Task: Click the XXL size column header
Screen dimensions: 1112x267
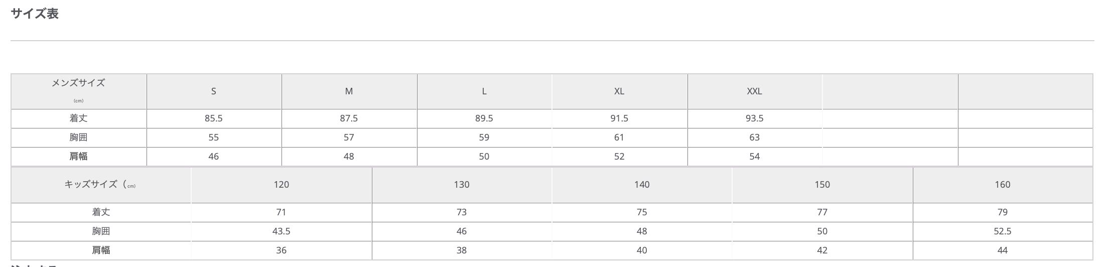Action: tap(754, 91)
